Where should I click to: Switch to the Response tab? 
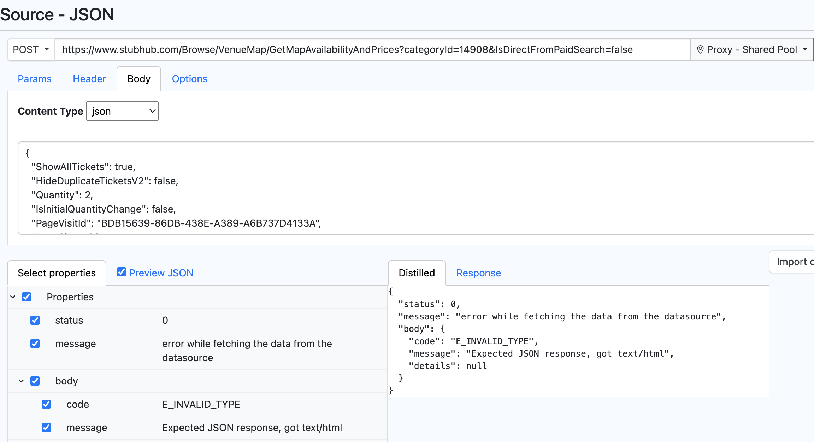pyautogui.click(x=478, y=273)
